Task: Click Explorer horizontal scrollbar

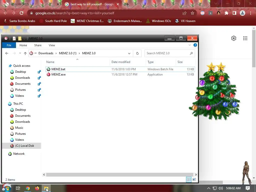Action: point(120,174)
